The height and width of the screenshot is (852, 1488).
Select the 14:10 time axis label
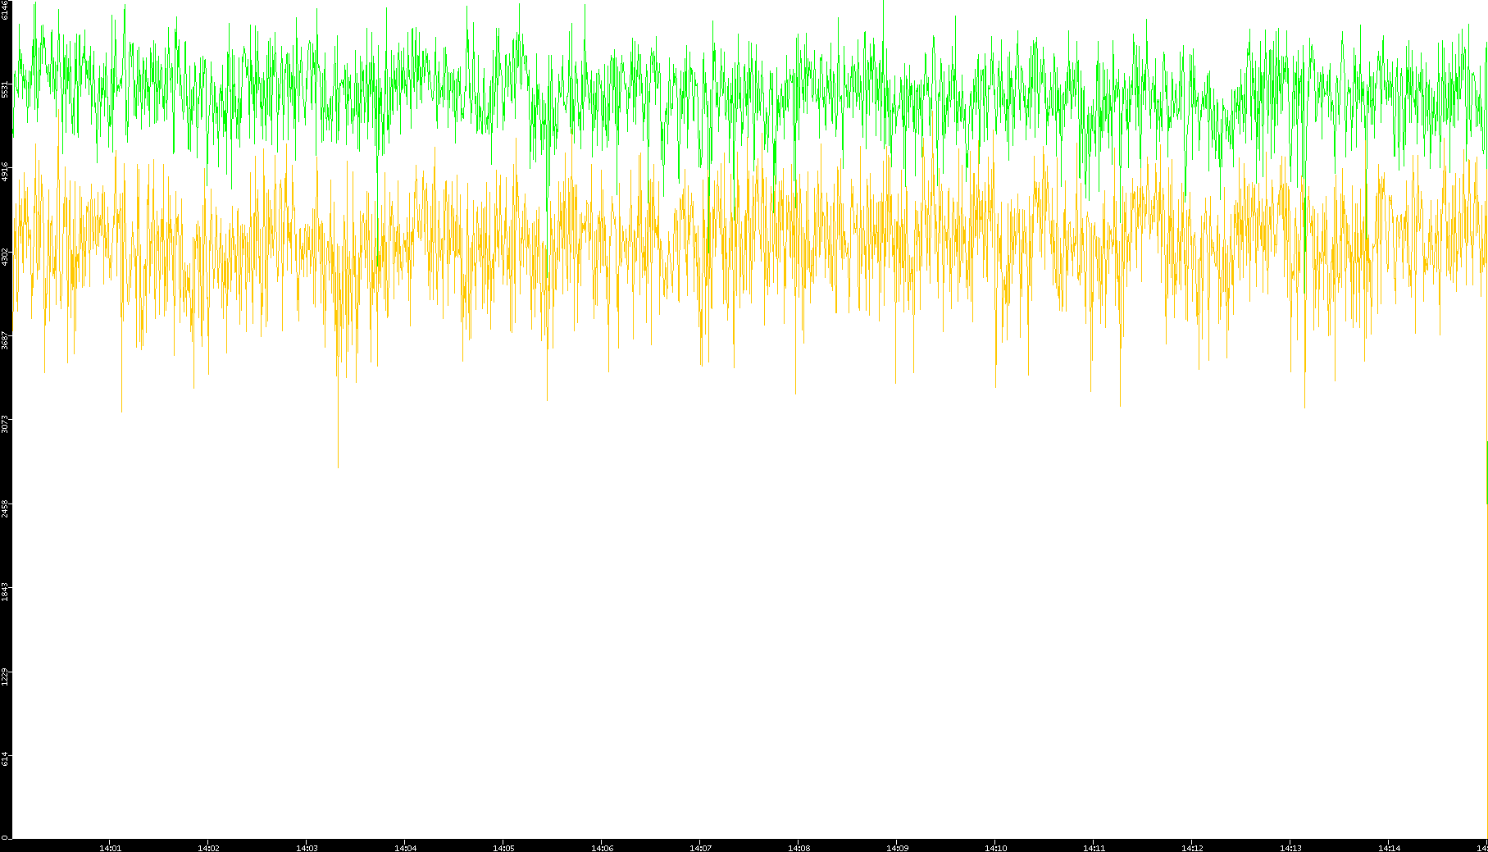[x=995, y=847]
